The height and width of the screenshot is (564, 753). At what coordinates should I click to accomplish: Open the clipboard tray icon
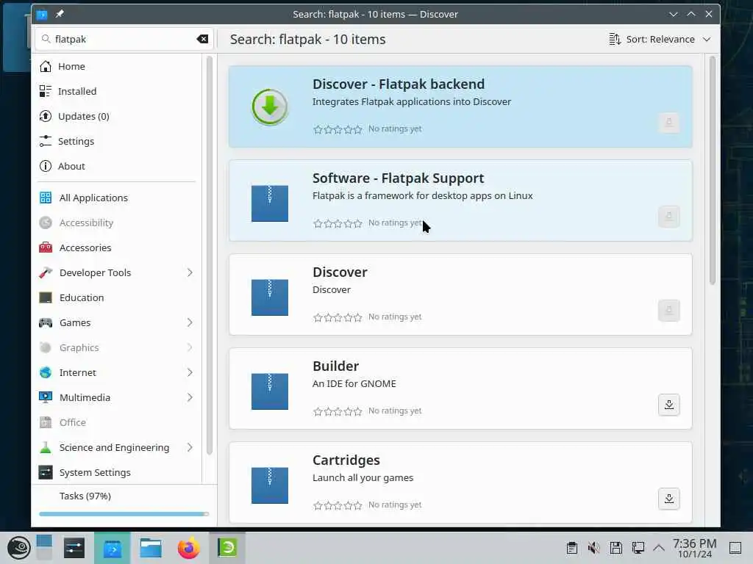point(571,548)
